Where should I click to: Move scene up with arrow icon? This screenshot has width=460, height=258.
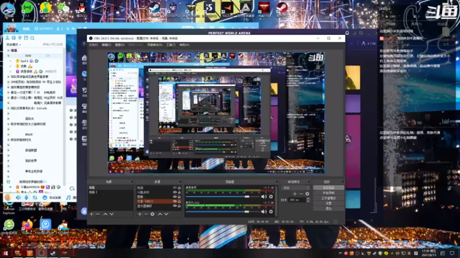click(105, 214)
